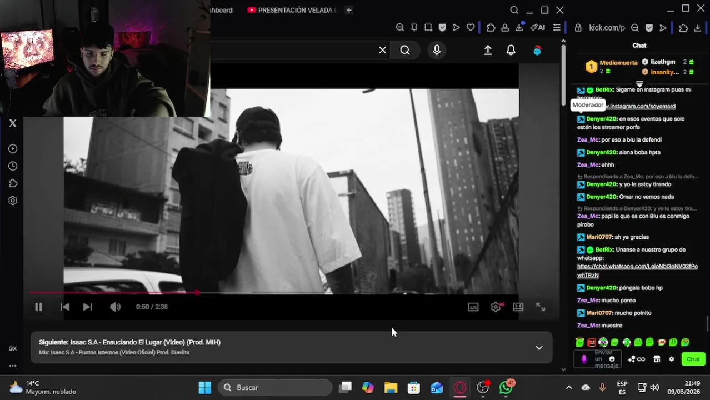Show hidden system tray icons
The width and height of the screenshot is (710, 400).
click(x=569, y=387)
